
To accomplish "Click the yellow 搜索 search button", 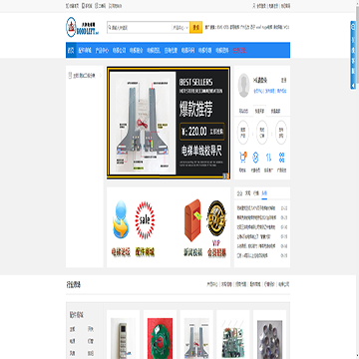I will click(x=196, y=28).
